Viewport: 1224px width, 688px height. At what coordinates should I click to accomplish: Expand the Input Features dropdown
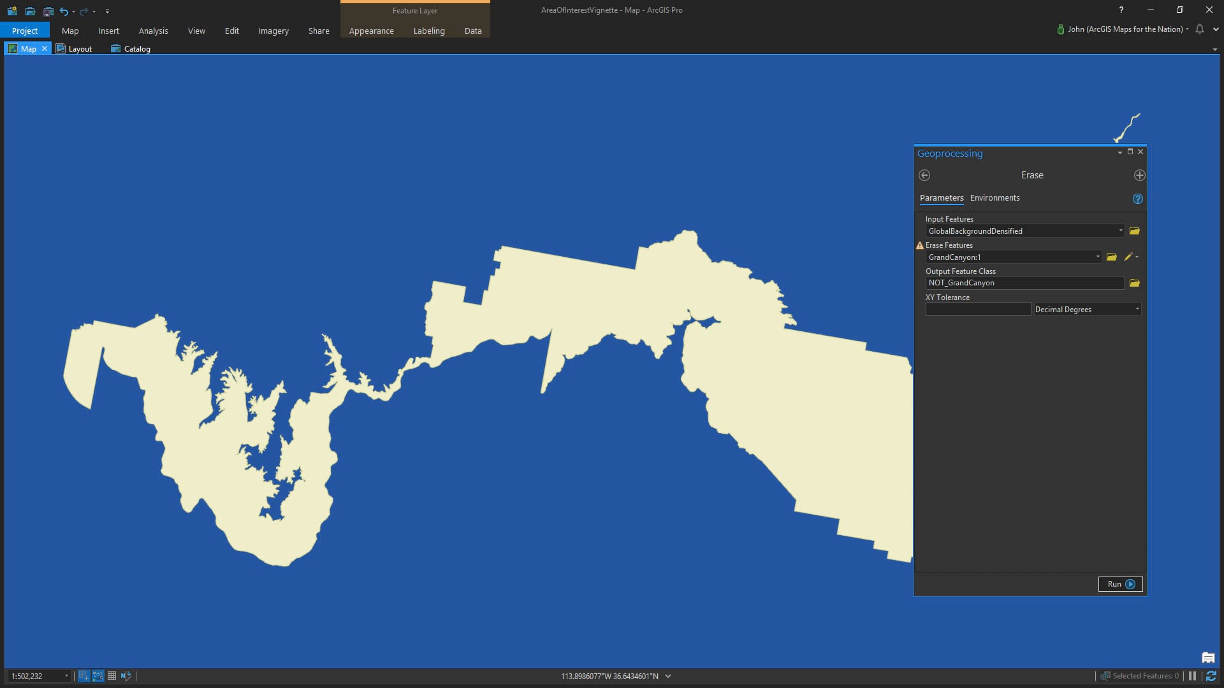click(x=1120, y=231)
